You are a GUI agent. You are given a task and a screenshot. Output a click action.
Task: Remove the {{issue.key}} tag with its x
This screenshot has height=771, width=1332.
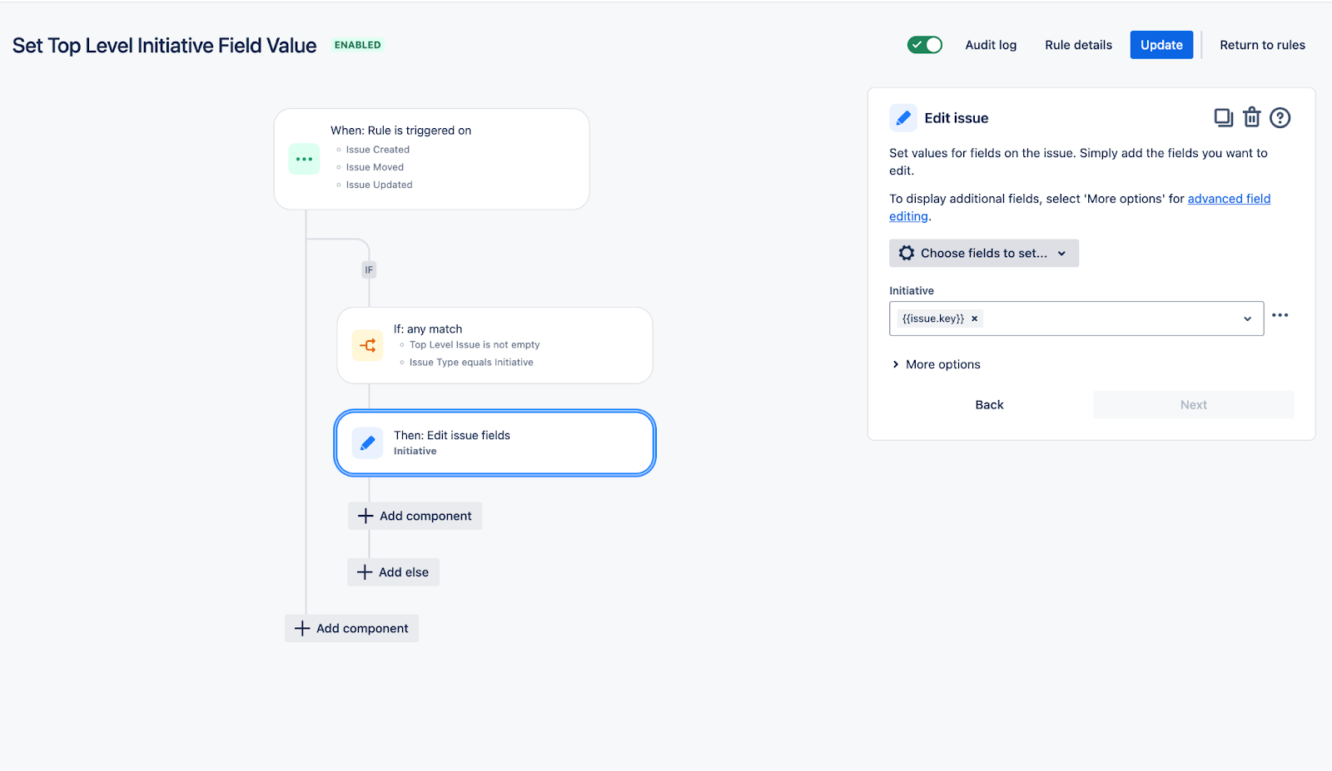point(974,319)
